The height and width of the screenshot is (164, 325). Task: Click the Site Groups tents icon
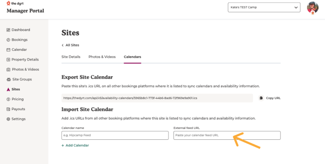[x=8, y=79]
